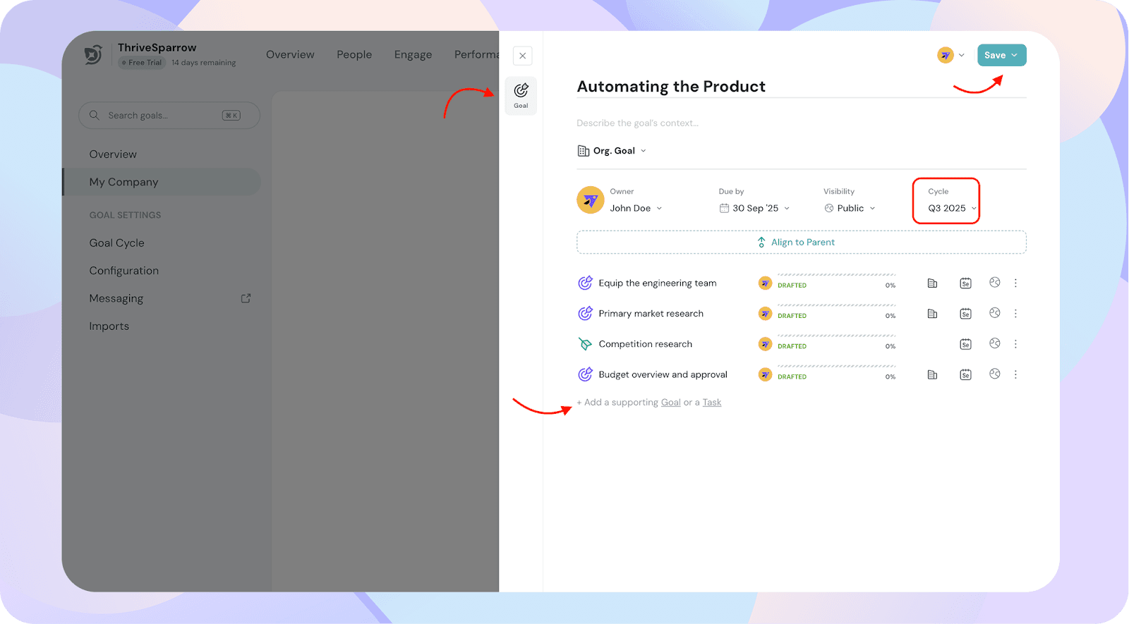Open the Cycle dropdown showing Q3 2025
1129x624 pixels.
click(952, 208)
